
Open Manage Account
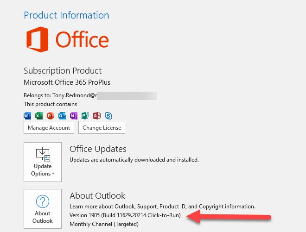(49, 127)
